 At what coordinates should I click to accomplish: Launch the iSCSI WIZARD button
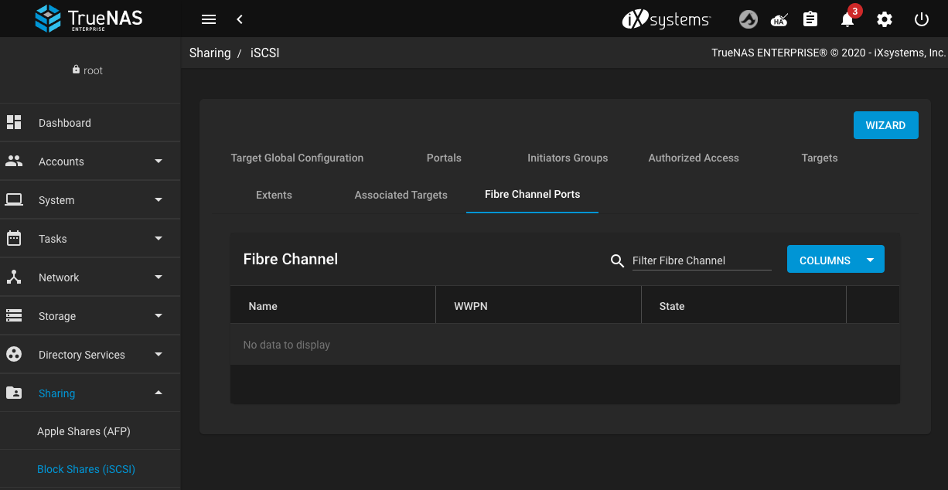(x=885, y=125)
